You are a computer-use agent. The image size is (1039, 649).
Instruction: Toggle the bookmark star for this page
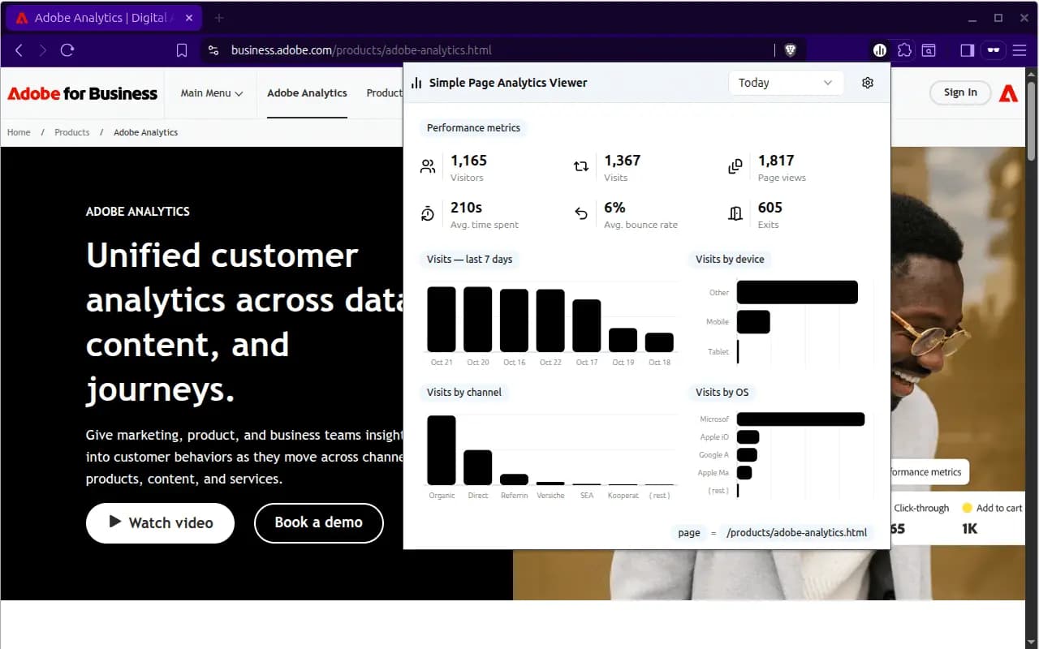pyautogui.click(x=182, y=49)
